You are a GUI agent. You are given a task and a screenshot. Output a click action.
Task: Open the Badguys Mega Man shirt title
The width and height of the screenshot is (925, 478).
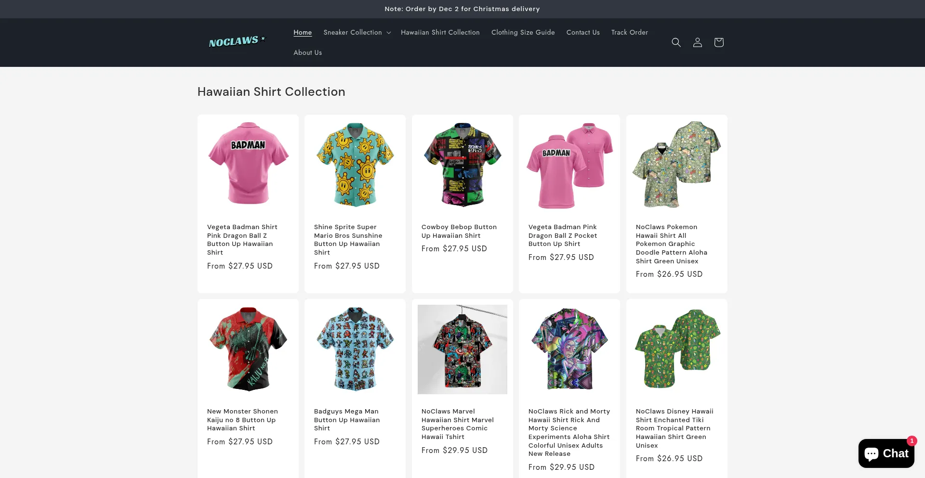click(x=347, y=420)
